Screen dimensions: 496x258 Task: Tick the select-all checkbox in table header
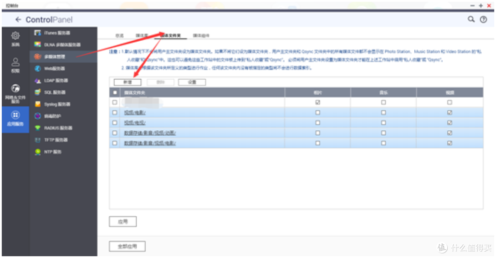[x=115, y=93]
